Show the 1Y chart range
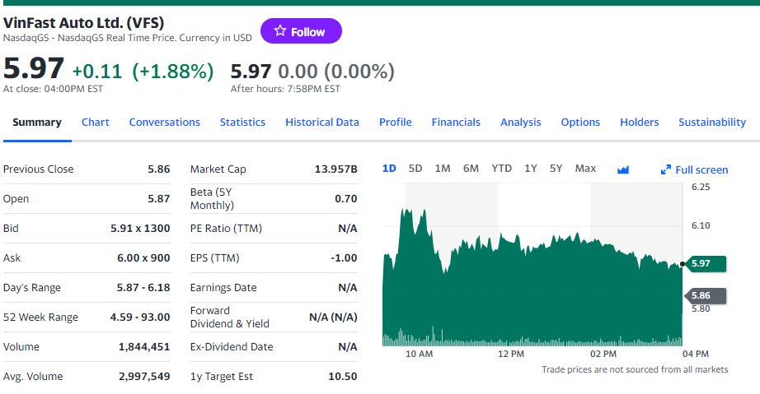This screenshot has height=394, width=760. click(531, 169)
